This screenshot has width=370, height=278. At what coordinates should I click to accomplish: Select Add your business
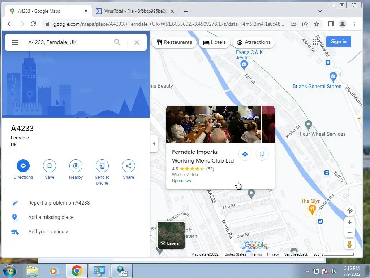tap(49, 232)
